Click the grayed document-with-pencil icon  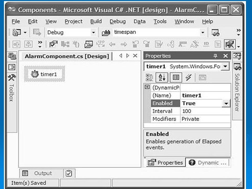(x=159, y=44)
